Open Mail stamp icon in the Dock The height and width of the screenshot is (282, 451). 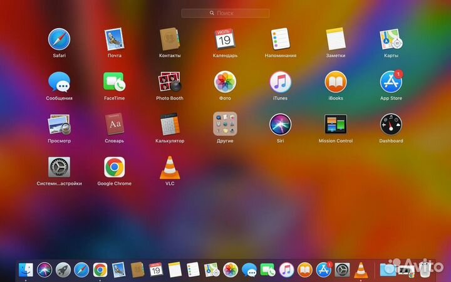tap(118, 270)
